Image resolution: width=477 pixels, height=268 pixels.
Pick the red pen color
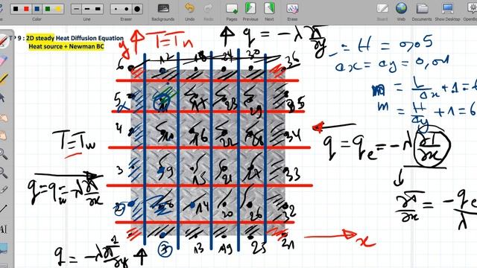point(26,9)
